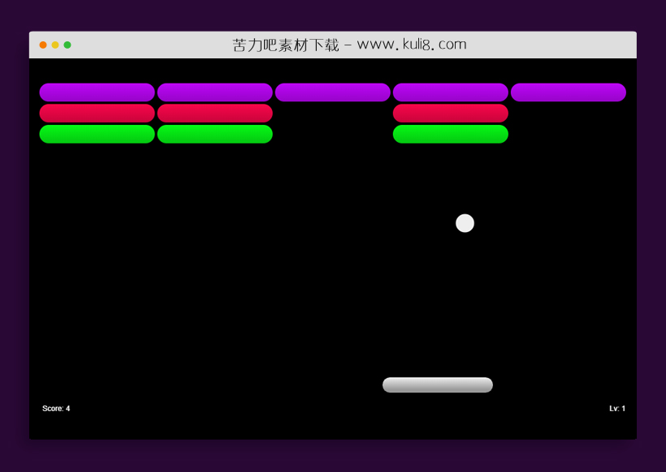
Task: Click the rightmost green brick
Action: click(x=450, y=134)
